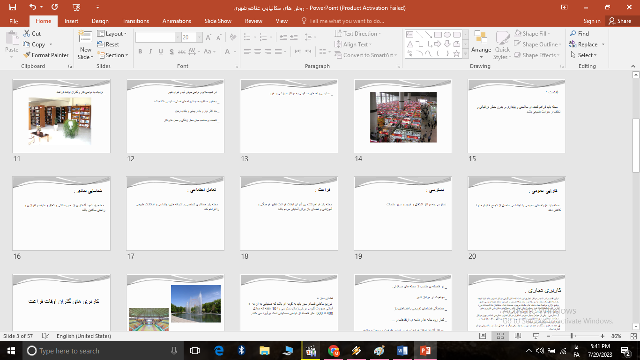The height and width of the screenshot is (360, 640).
Task: Open PowerPoint from the Windows taskbar
Action: pyautogui.click(x=425, y=351)
